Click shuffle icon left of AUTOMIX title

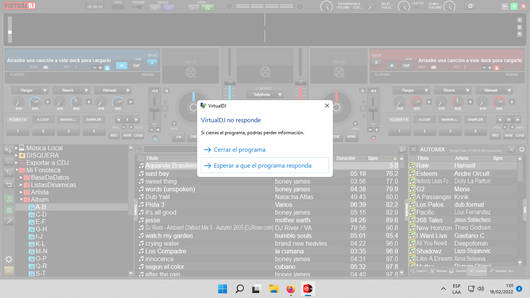pyautogui.click(x=414, y=149)
